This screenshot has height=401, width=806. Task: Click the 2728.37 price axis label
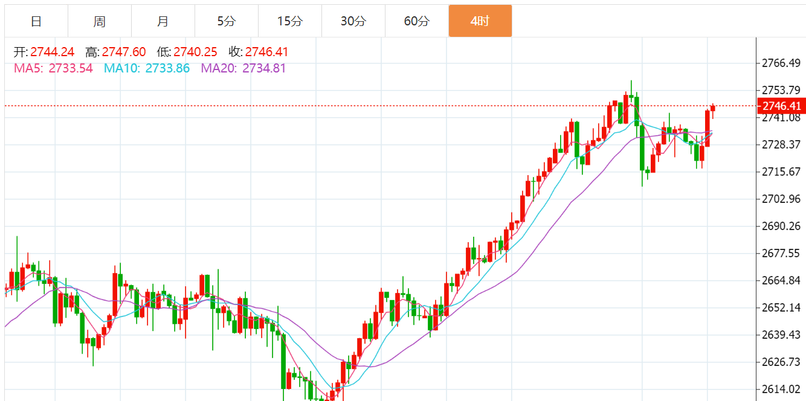pos(781,144)
